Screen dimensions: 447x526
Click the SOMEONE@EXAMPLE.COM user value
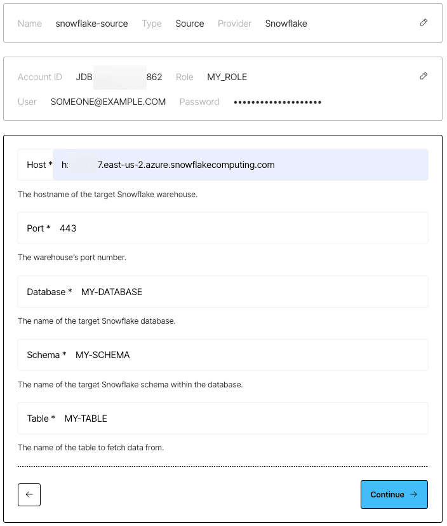click(x=108, y=102)
